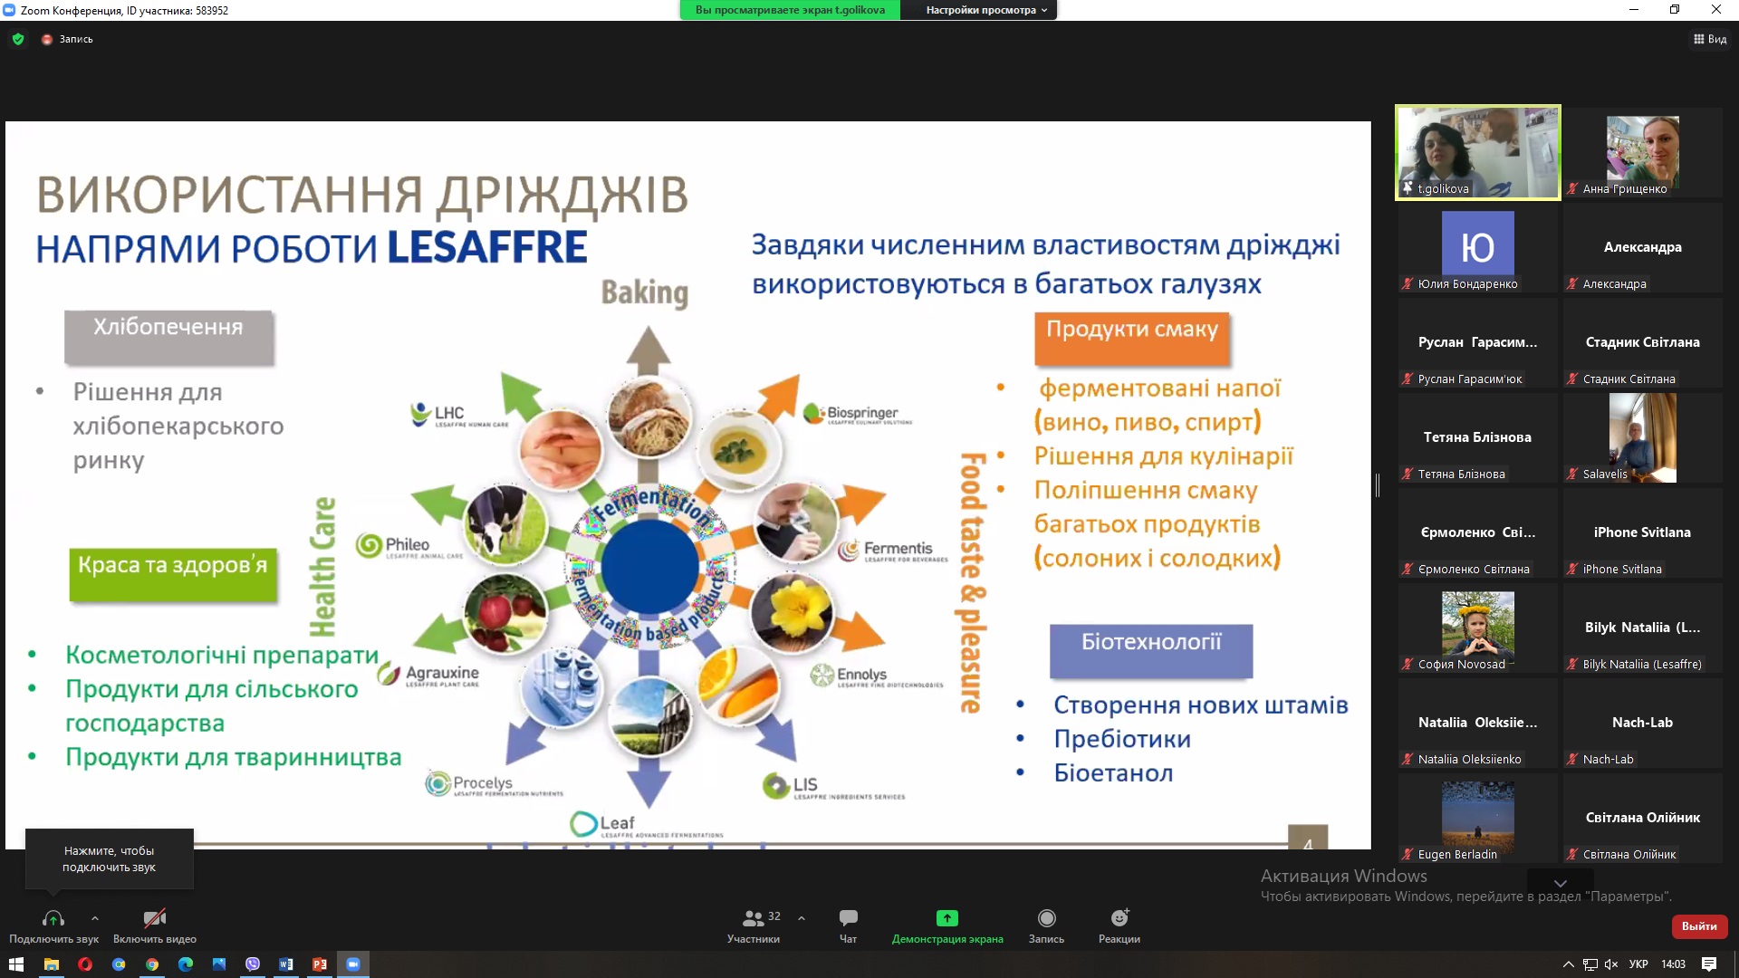1739x978 pixels.
Task: Click the red Выйти button
Action: point(1699,925)
